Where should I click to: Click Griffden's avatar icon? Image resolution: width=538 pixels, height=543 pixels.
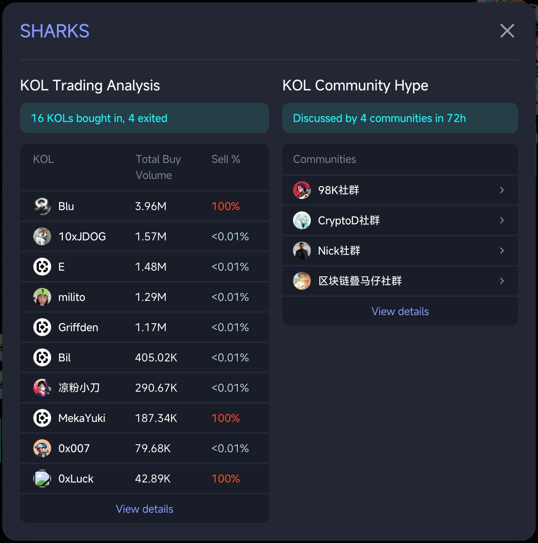(x=42, y=327)
